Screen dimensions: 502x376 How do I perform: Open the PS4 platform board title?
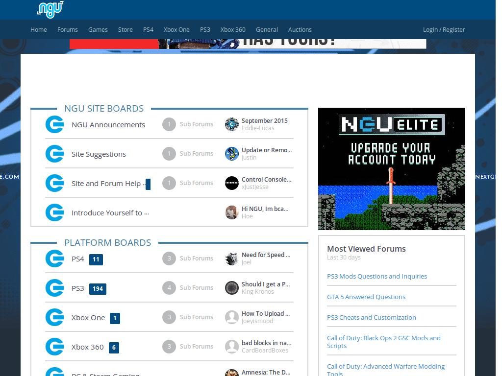tap(78, 259)
